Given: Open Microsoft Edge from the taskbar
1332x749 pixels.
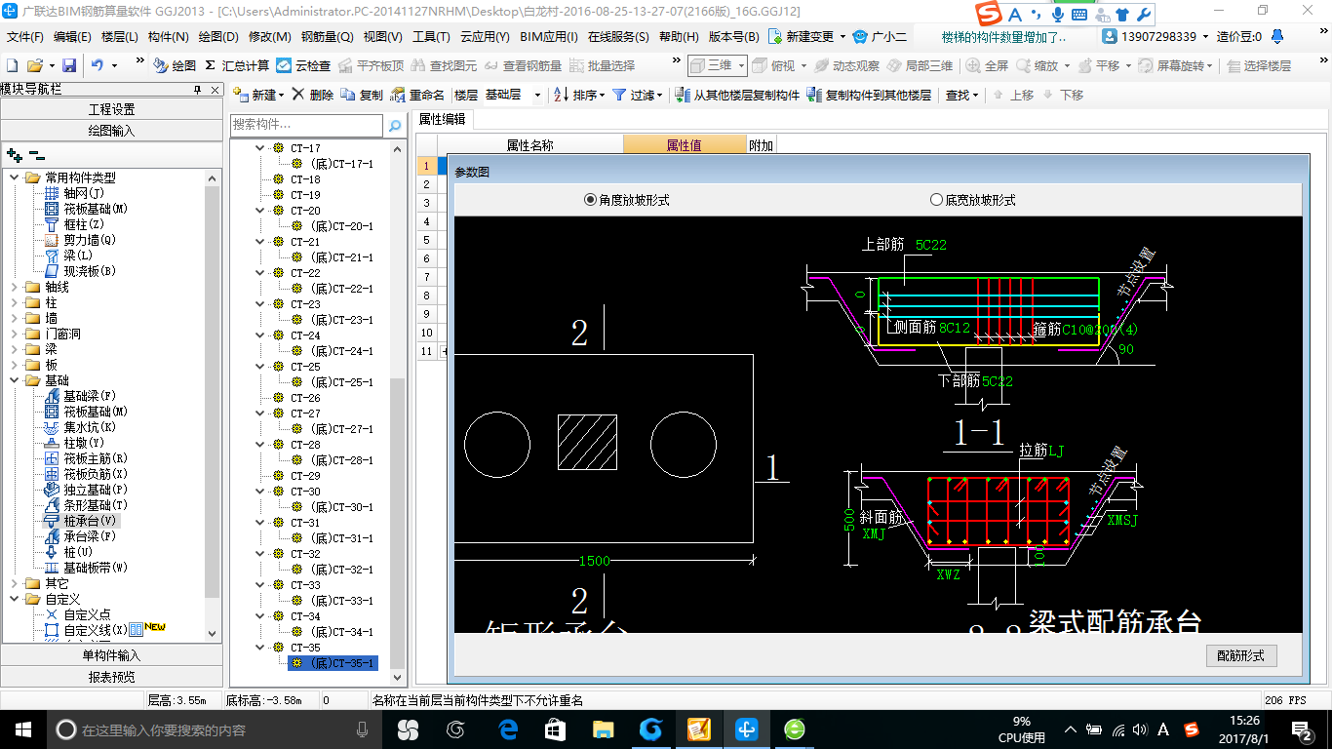Looking at the screenshot, I should tap(507, 729).
